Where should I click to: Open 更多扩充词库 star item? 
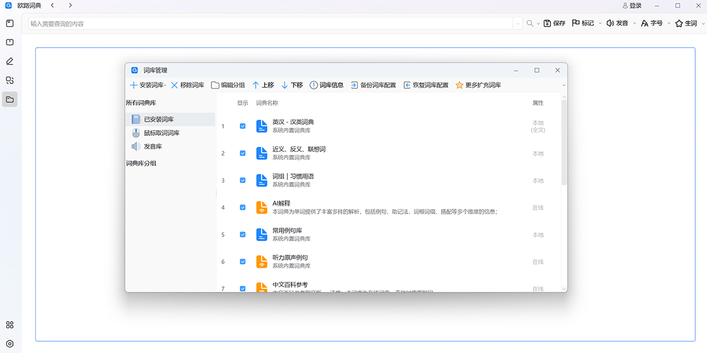[x=478, y=85]
